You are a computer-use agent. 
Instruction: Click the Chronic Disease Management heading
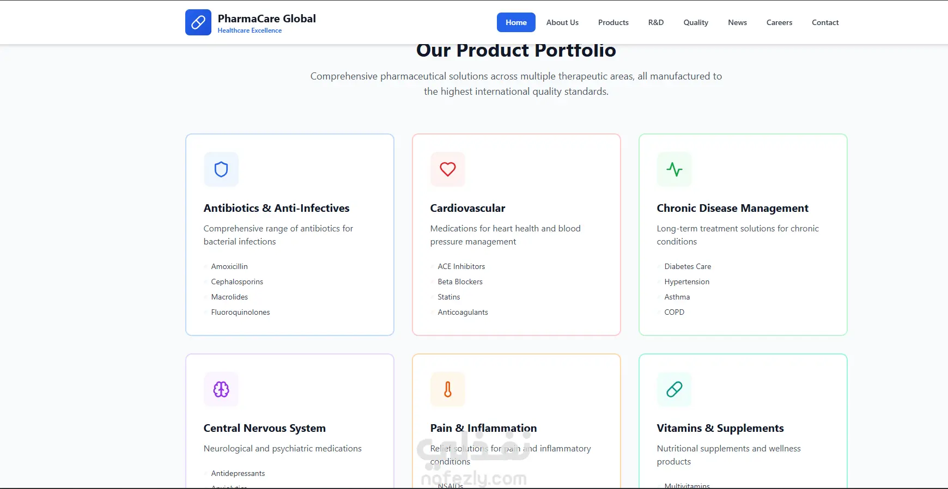tap(732, 208)
